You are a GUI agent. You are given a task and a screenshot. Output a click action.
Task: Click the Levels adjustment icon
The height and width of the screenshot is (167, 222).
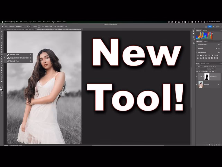coord(201,55)
